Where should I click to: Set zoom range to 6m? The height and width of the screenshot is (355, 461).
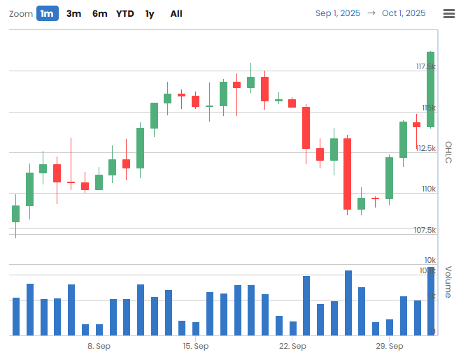(99, 13)
